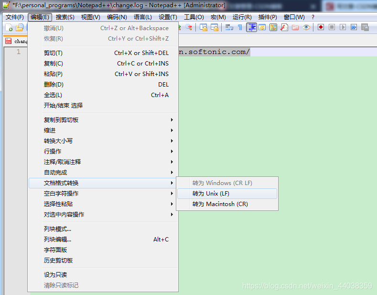Click the red save icon on the change.log tab
Screen dimensions: 377x295
pyautogui.click(x=8, y=41)
